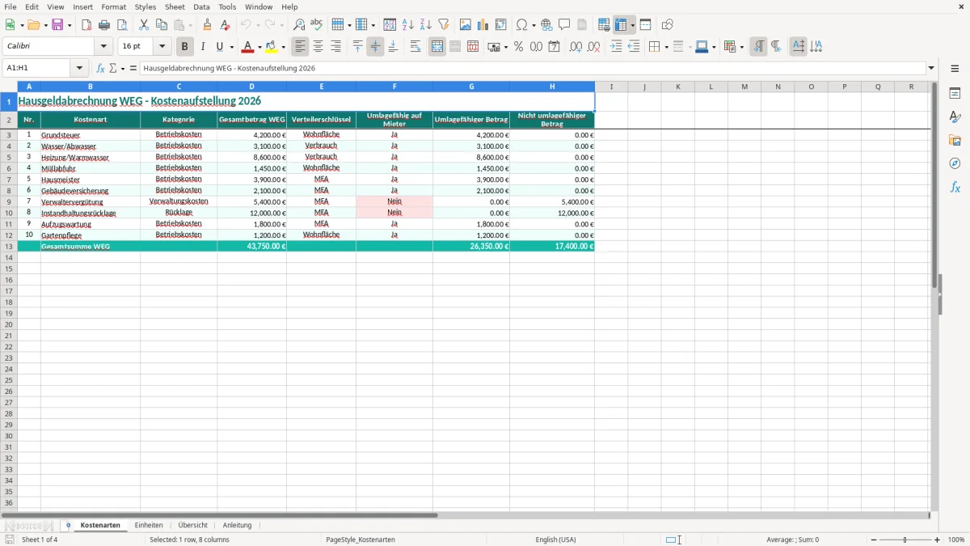The image size is (970, 546).
Task: Open the Underline style dropdown arrow
Action: 231,47
